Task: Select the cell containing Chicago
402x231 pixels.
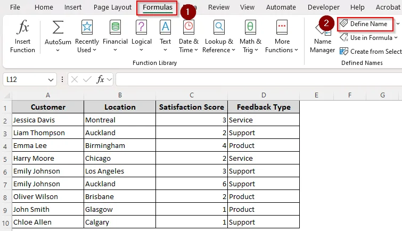Action: click(x=120, y=158)
